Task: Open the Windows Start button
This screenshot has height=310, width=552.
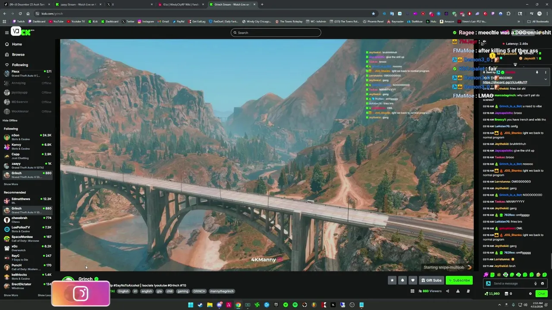Action: pyautogui.click(x=190, y=305)
